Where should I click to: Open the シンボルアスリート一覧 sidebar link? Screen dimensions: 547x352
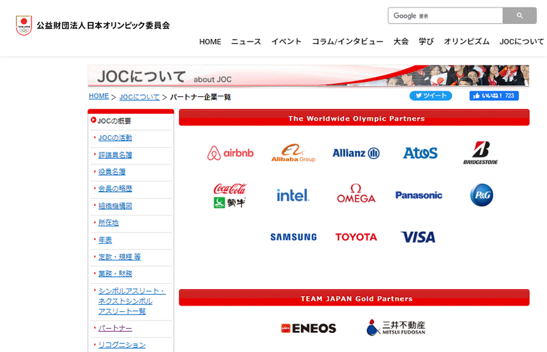click(132, 301)
